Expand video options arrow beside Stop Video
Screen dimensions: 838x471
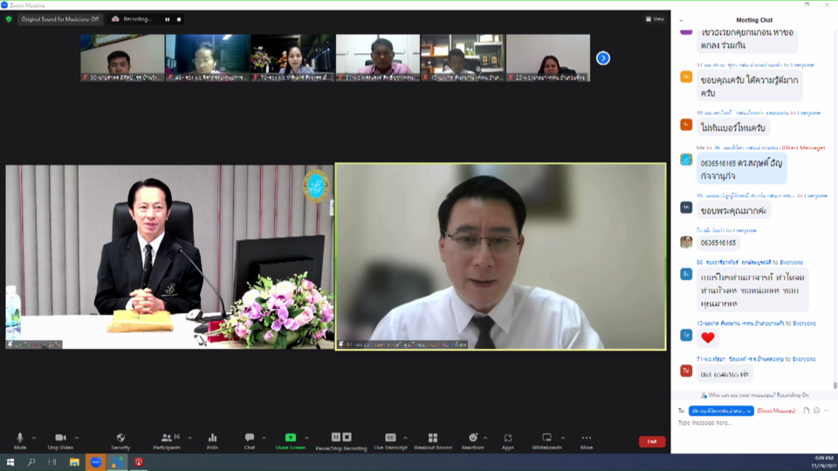coord(77,438)
